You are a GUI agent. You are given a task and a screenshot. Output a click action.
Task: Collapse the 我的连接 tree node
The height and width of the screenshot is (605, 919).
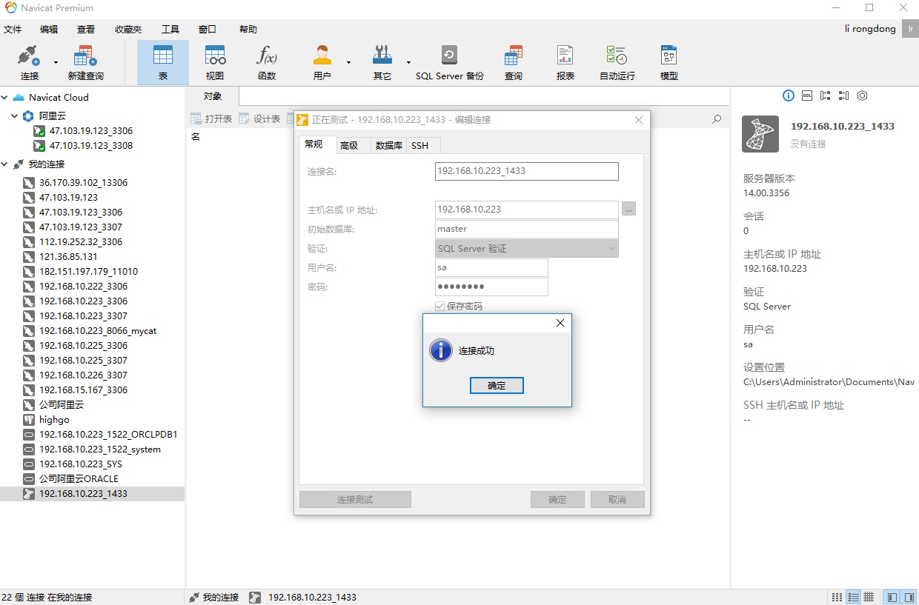(5, 164)
